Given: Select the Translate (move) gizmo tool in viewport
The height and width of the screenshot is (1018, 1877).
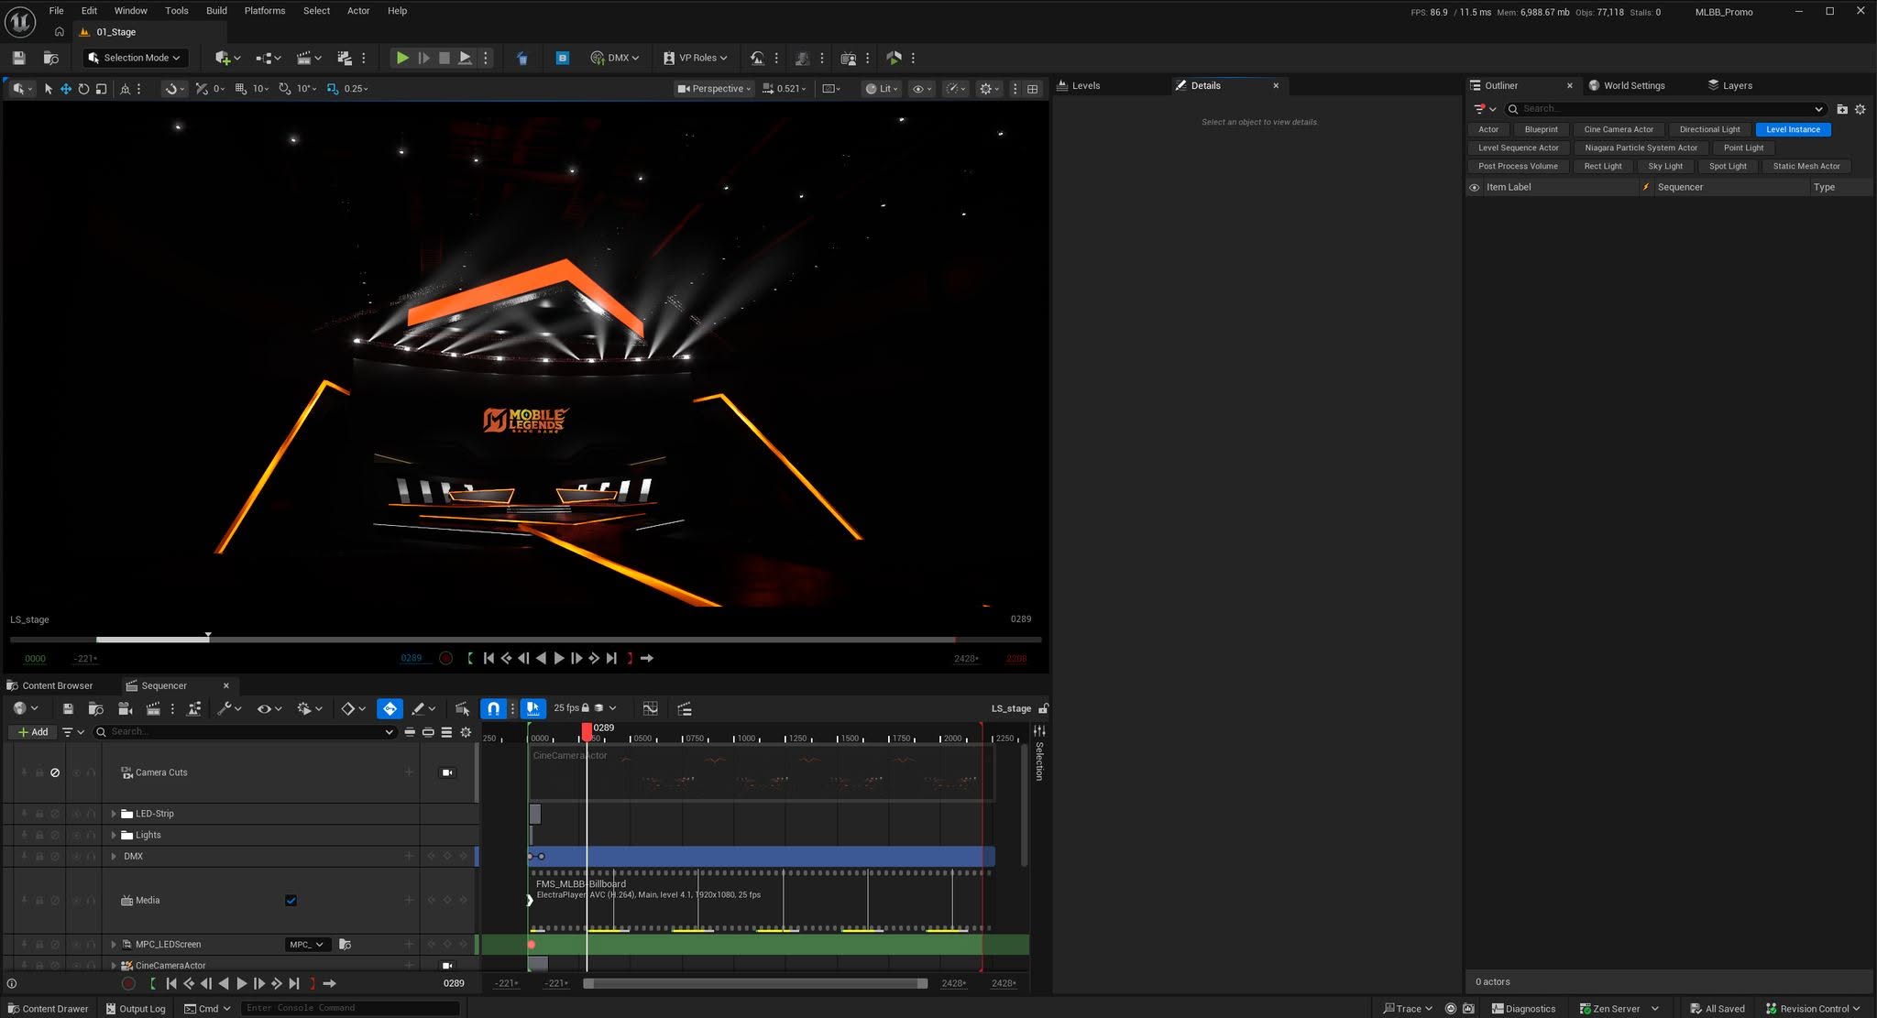Looking at the screenshot, I should 66,89.
